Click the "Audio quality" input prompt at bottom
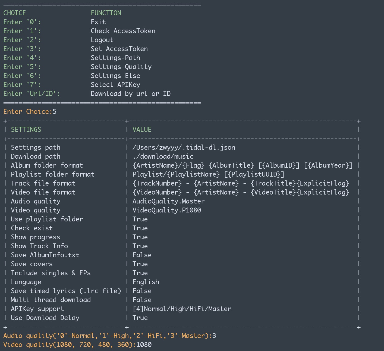 pos(108,336)
